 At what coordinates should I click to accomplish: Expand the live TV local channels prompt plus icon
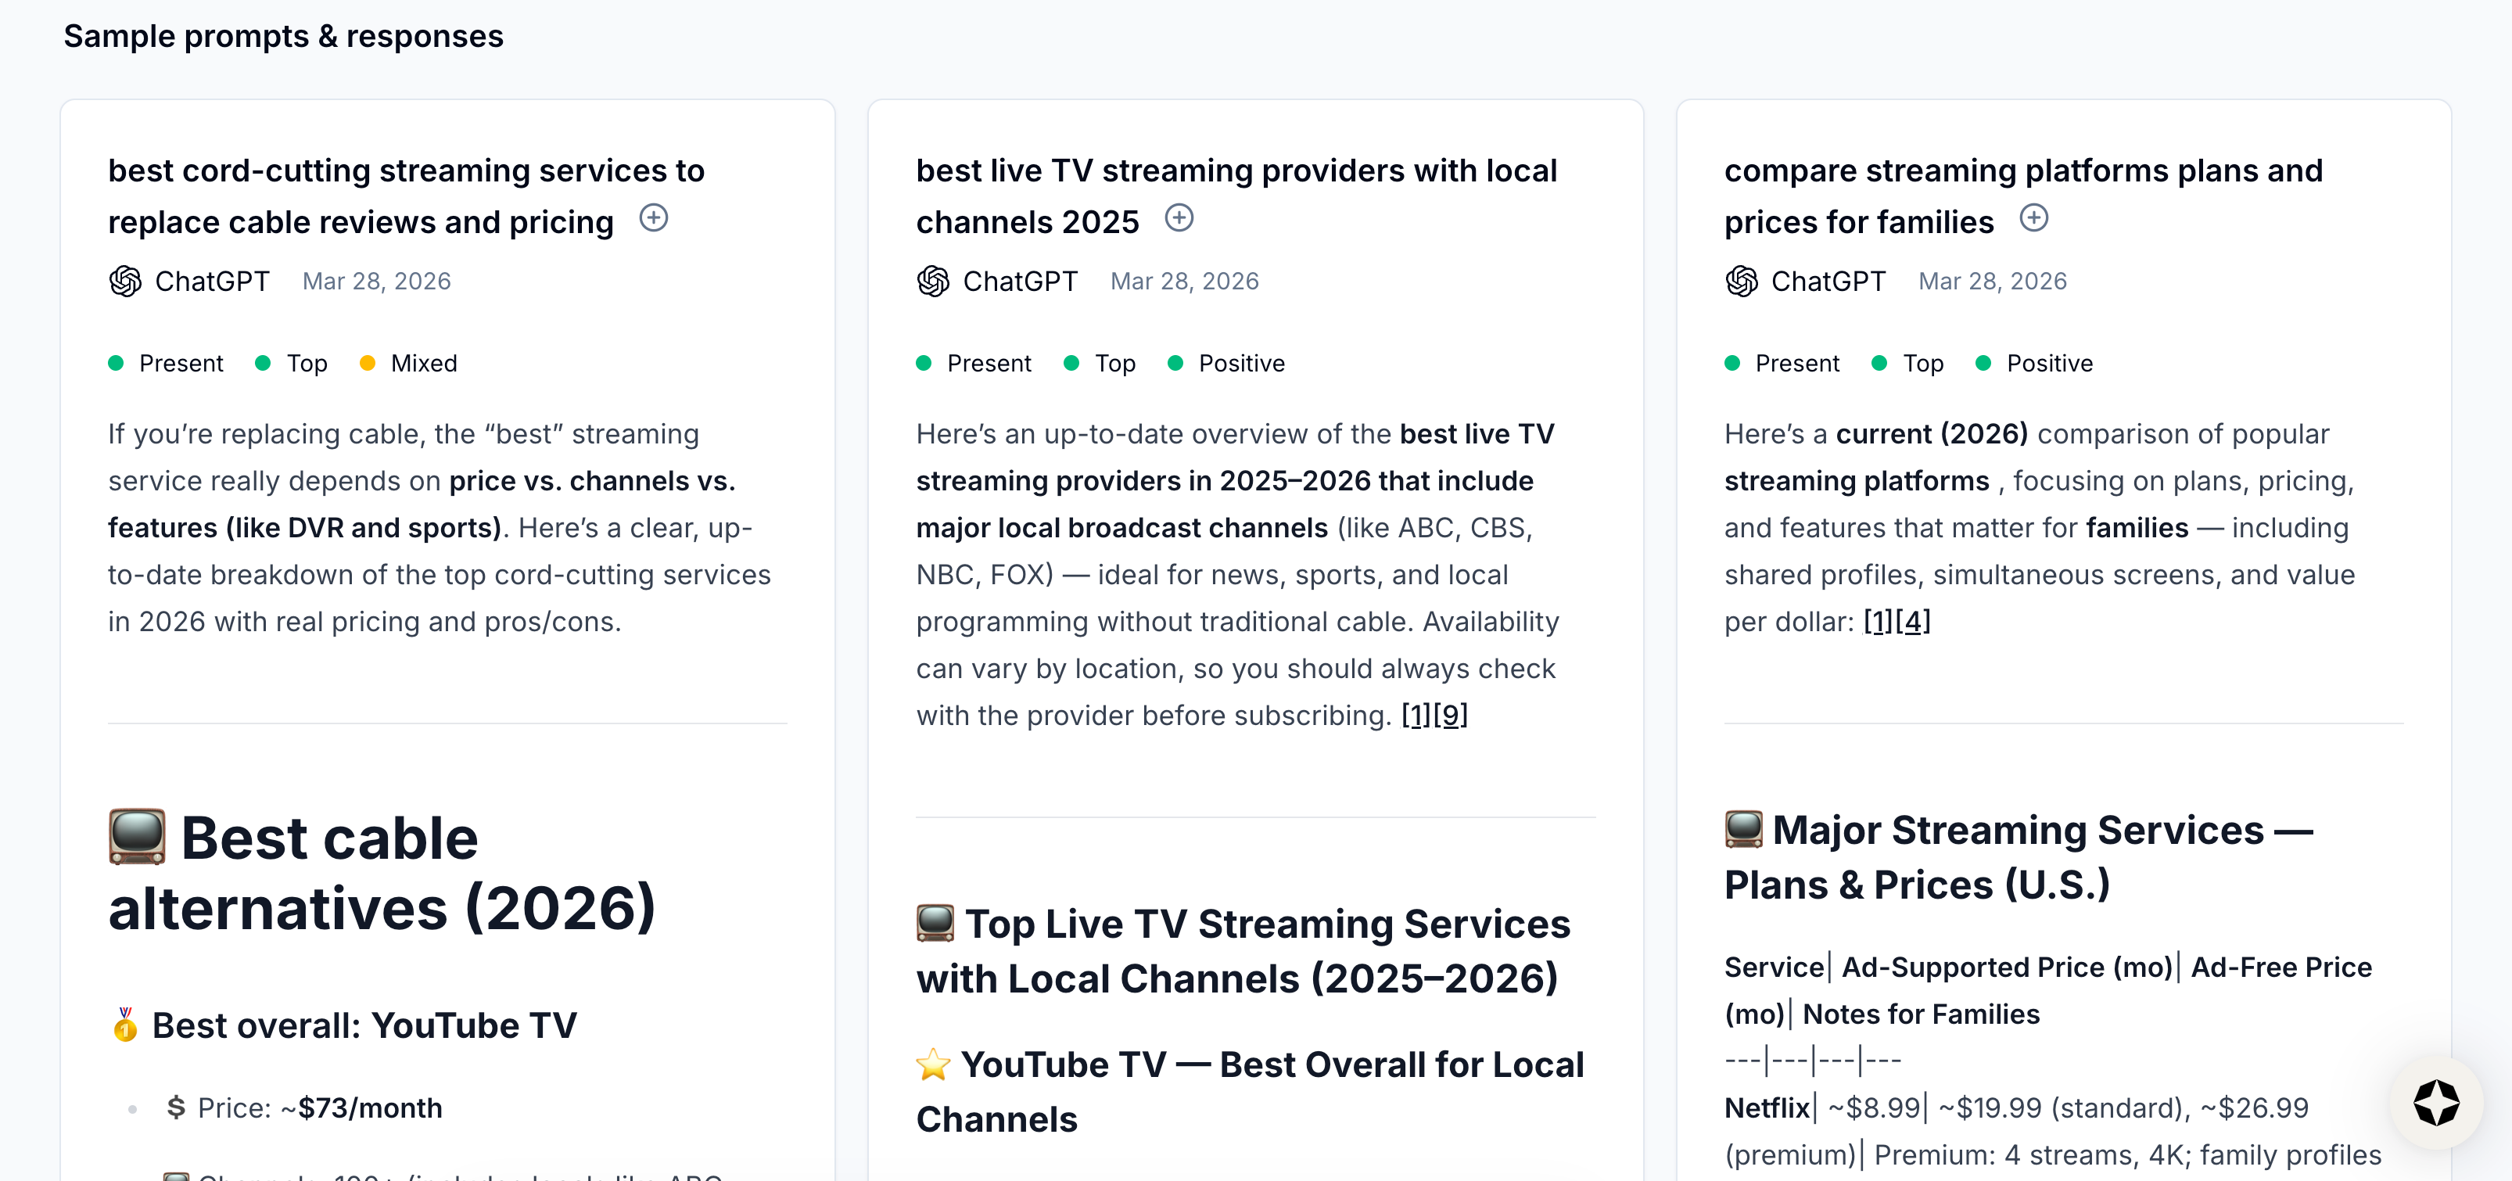pyautogui.click(x=1179, y=217)
